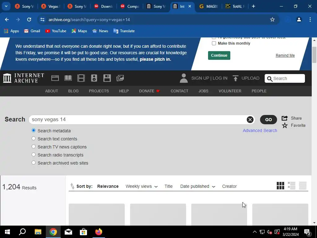Open Chrome profile icon

(299, 20)
